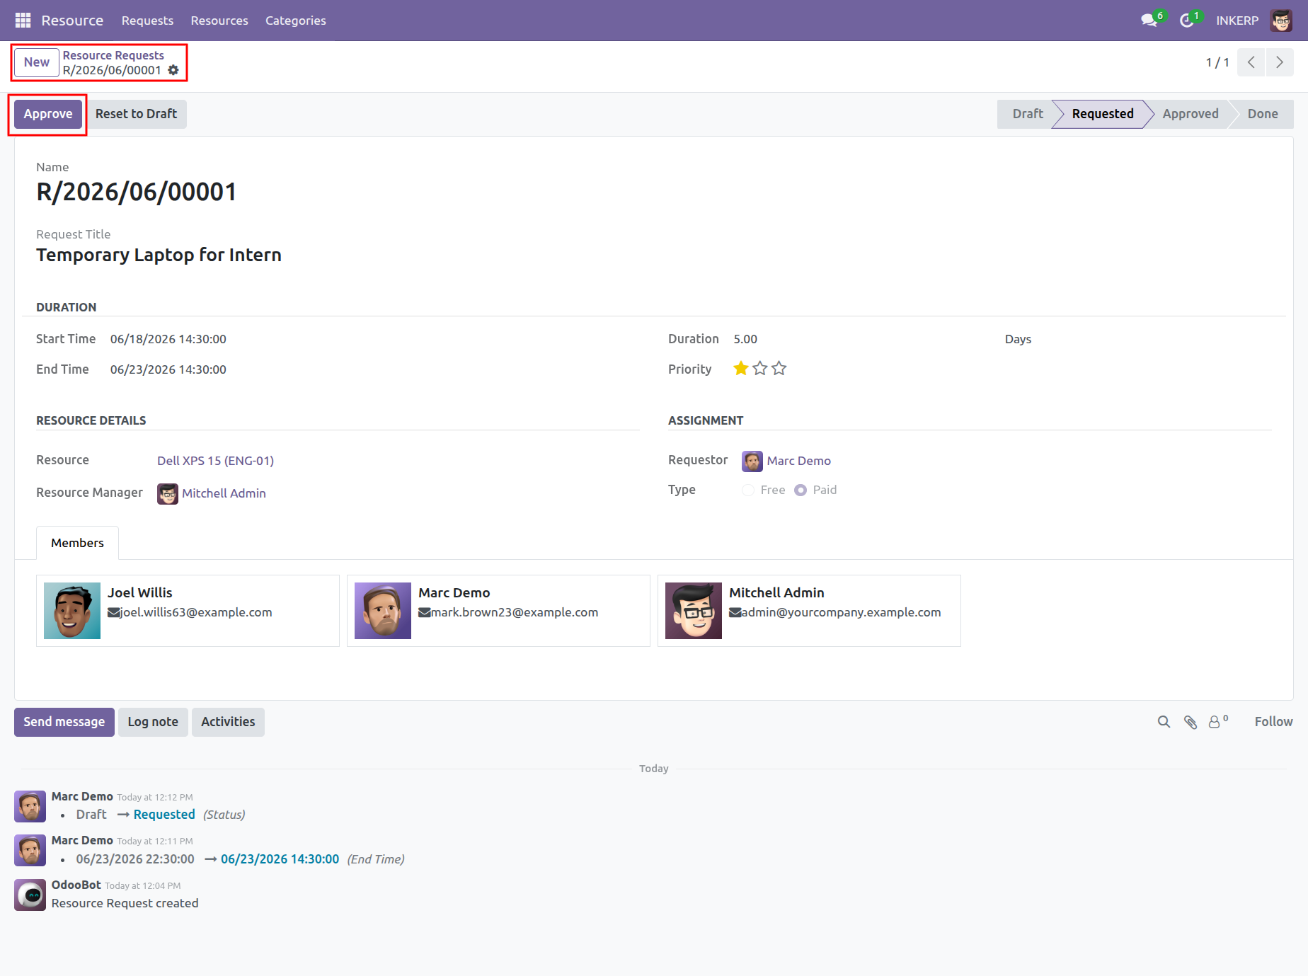
Task: Open the Resources menu
Action: (x=219, y=21)
